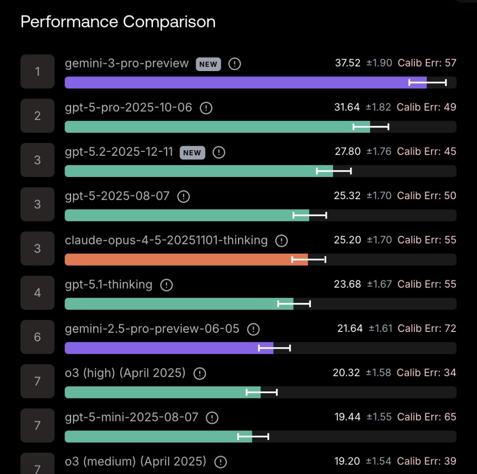Open info icon for gpt-5.2-2025-12-11
The image size is (477, 474).
point(219,153)
